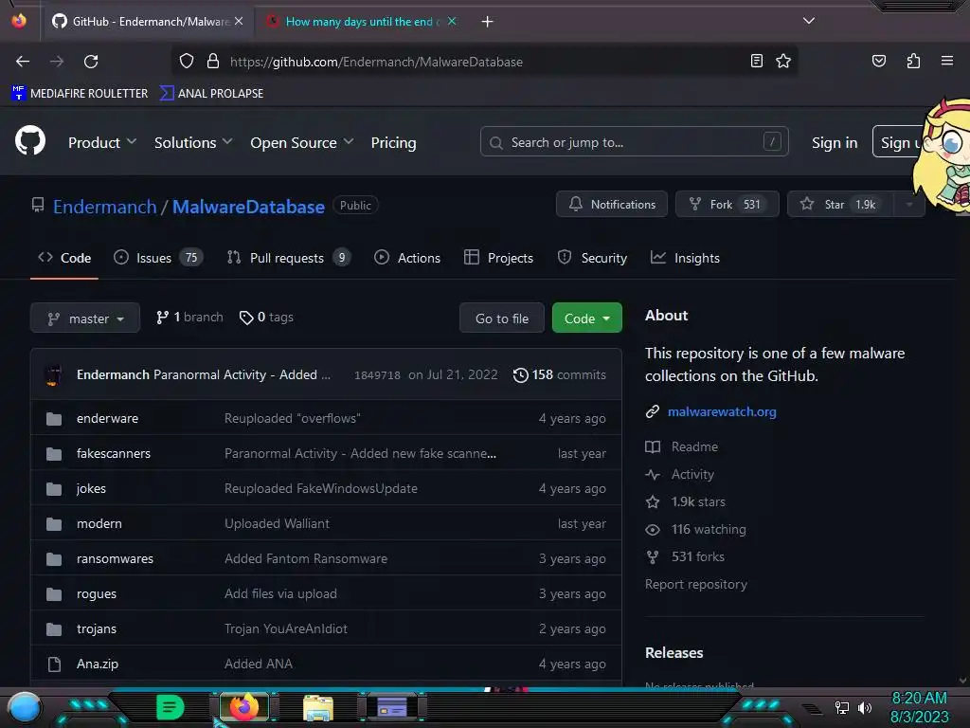This screenshot has width=970, height=728.
Task: Open the Ana.zip file
Action: [x=98, y=664]
